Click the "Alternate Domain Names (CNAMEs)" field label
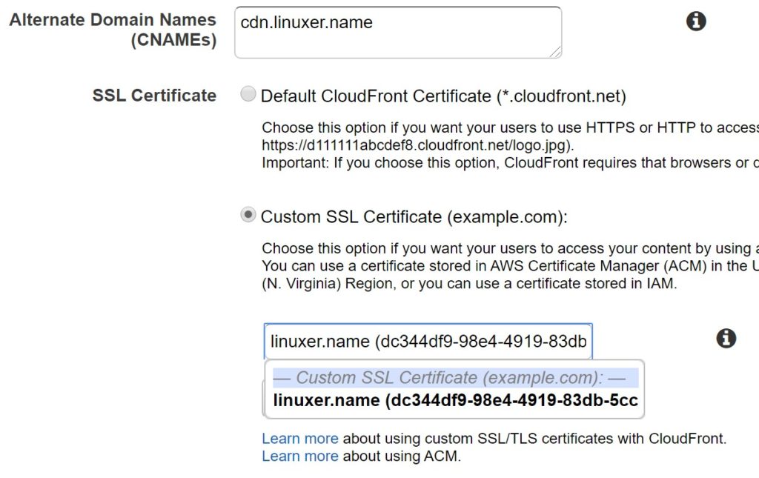 tap(113, 30)
